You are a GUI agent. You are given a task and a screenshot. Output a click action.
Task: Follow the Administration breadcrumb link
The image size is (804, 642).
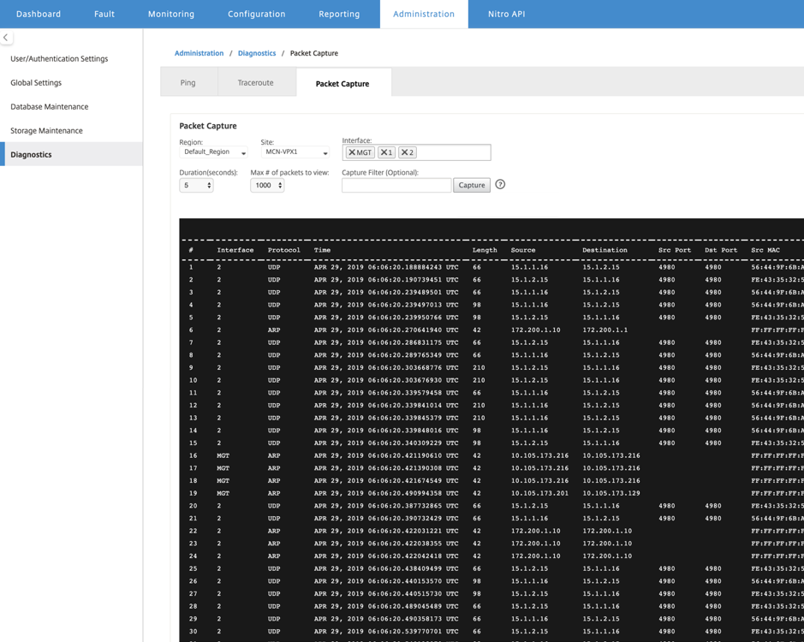tap(199, 53)
